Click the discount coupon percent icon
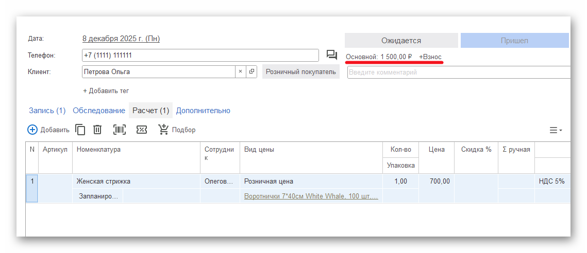Screen dimensions: 587x253 coord(142,130)
